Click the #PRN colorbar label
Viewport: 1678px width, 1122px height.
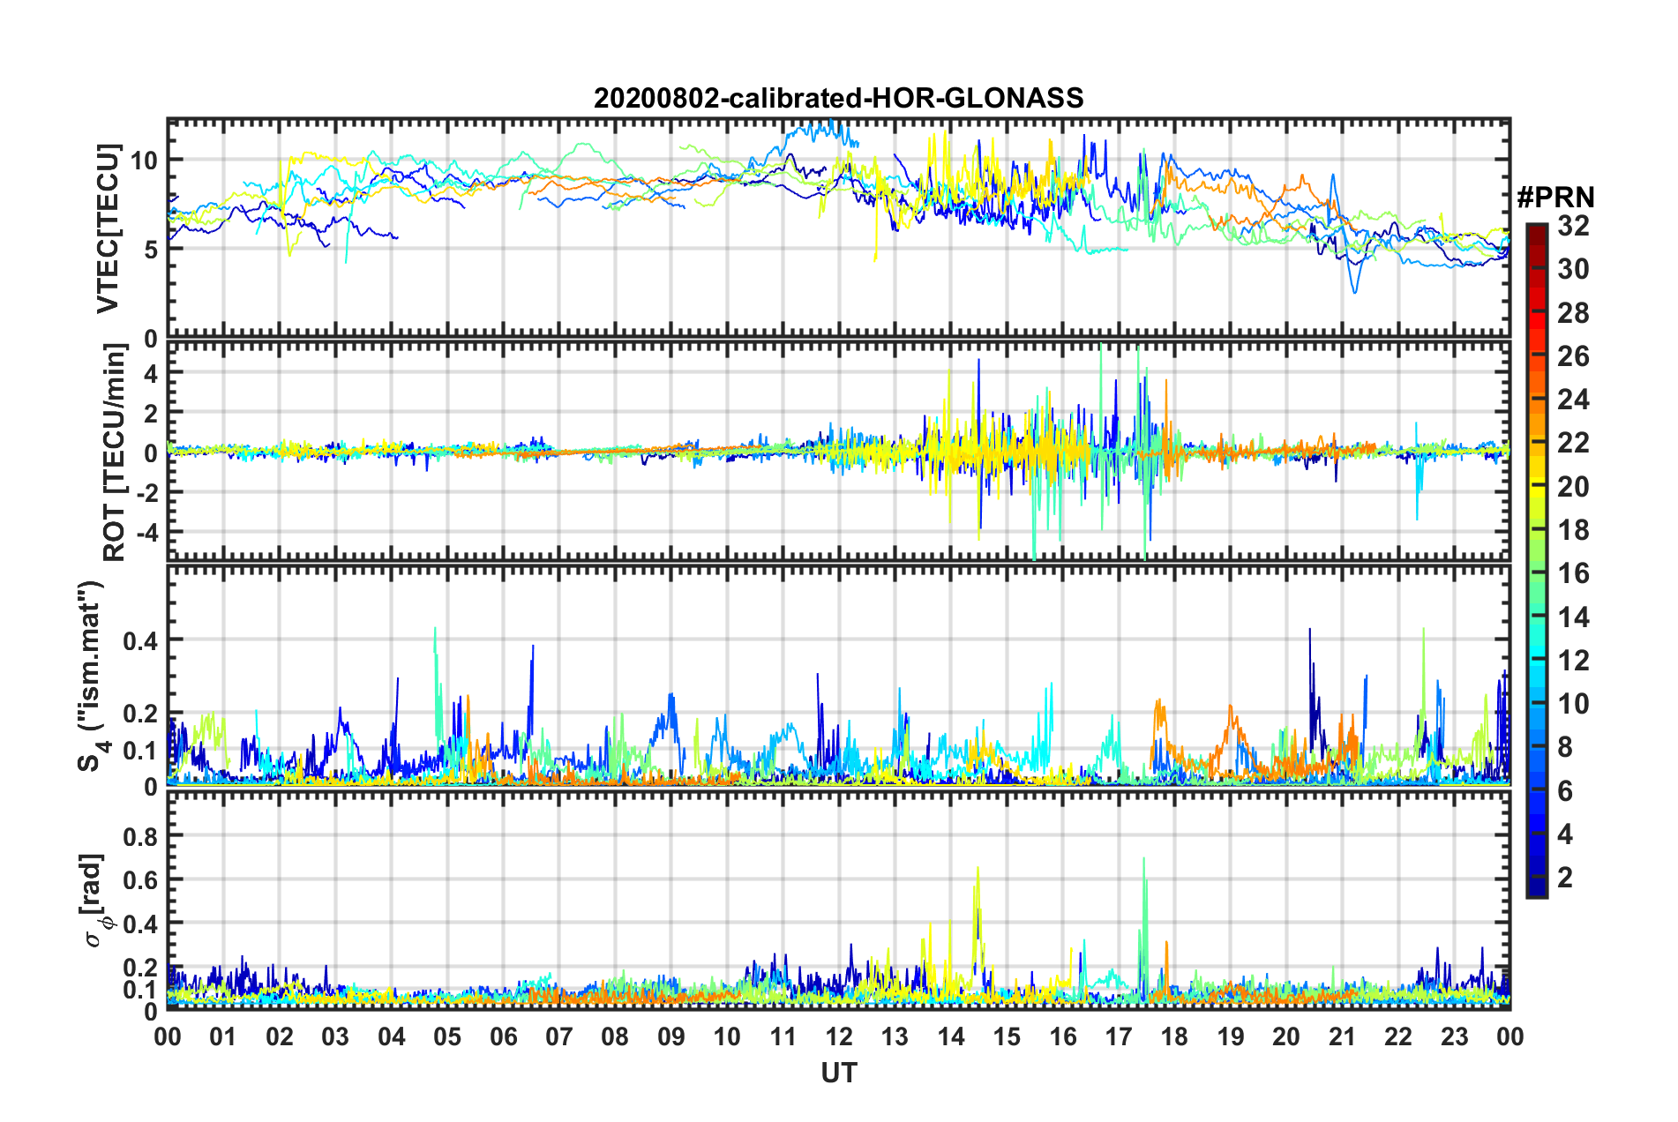(x=1555, y=198)
